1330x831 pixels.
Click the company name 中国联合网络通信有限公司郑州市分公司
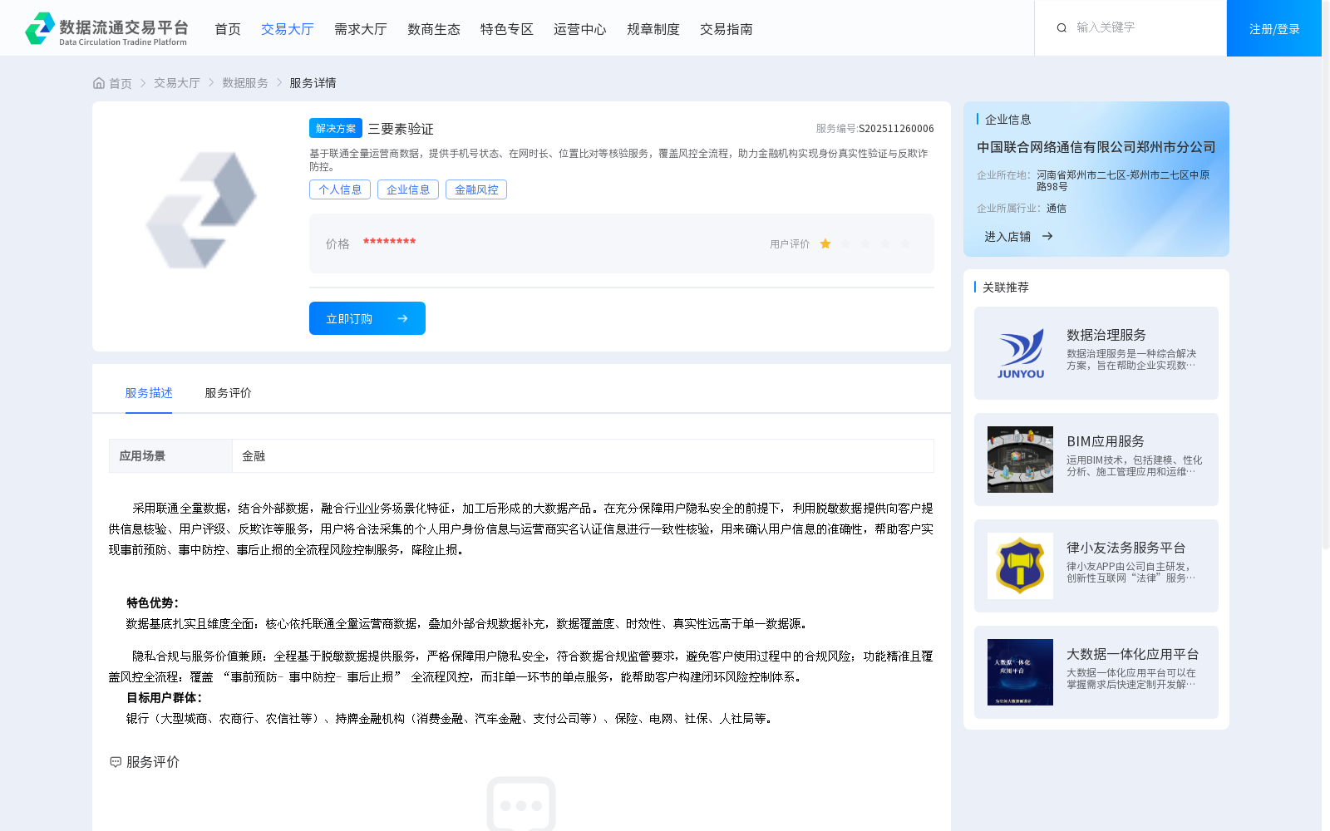tap(1096, 147)
